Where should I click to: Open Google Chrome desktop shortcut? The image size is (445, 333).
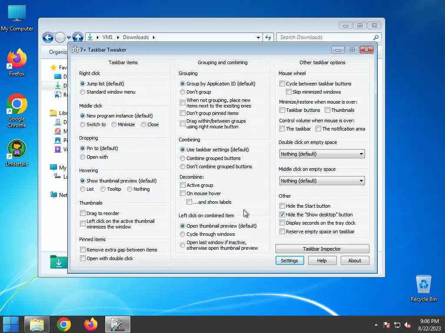(17, 111)
